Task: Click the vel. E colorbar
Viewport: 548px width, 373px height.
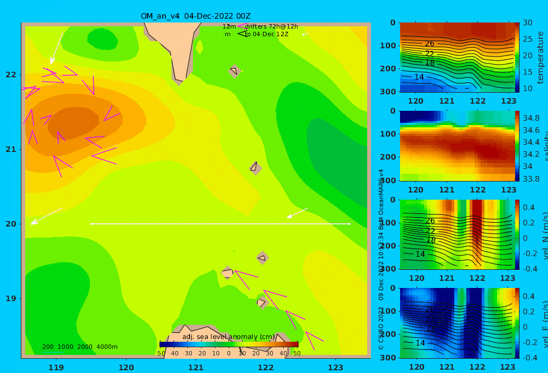Action: (x=517, y=323)
